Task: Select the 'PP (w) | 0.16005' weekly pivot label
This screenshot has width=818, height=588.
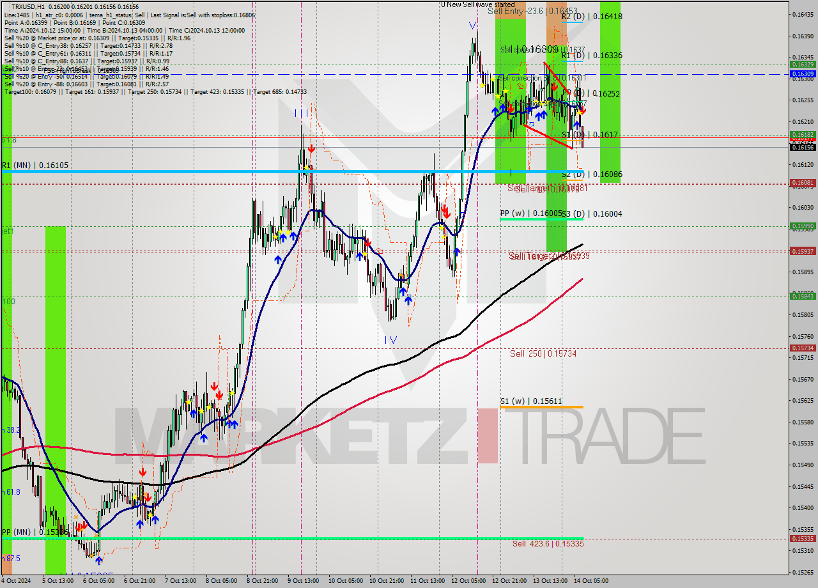Action: (531, 213)
